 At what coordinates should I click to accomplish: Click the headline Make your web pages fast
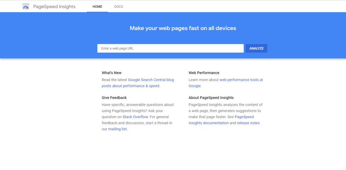click(183, 28)
